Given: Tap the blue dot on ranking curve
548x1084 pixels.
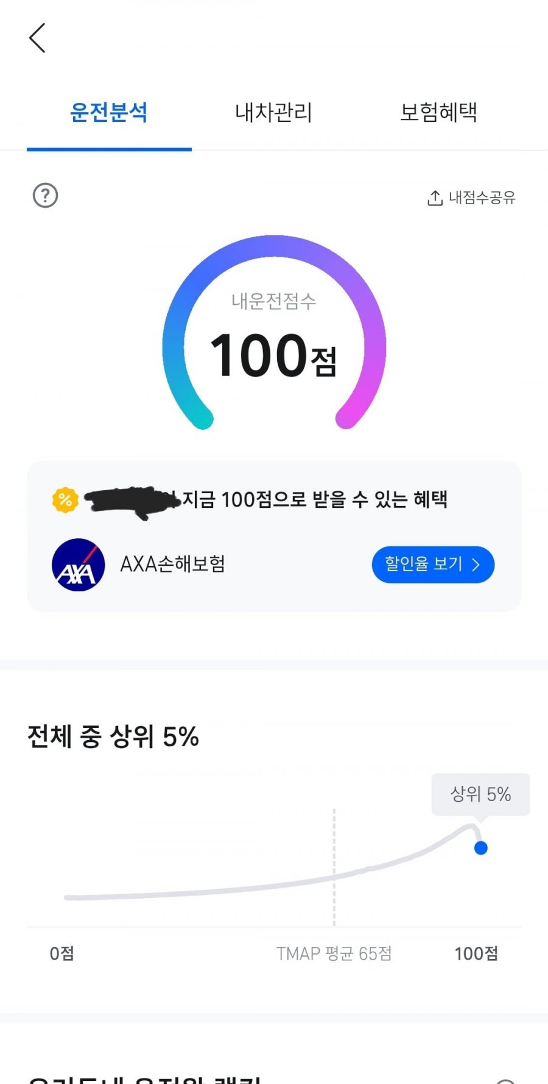Looking at the screenshot, I should pos(480,848).
